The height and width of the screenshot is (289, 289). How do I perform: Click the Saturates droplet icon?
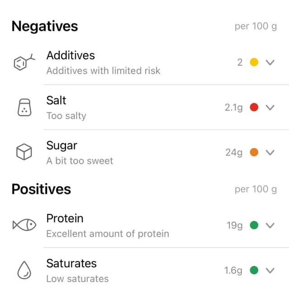(x=24, y=270)
